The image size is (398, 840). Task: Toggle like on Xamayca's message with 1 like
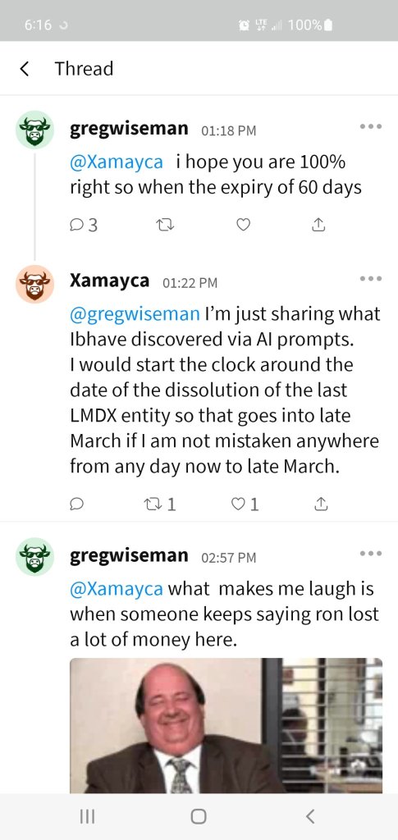[245, 504]
